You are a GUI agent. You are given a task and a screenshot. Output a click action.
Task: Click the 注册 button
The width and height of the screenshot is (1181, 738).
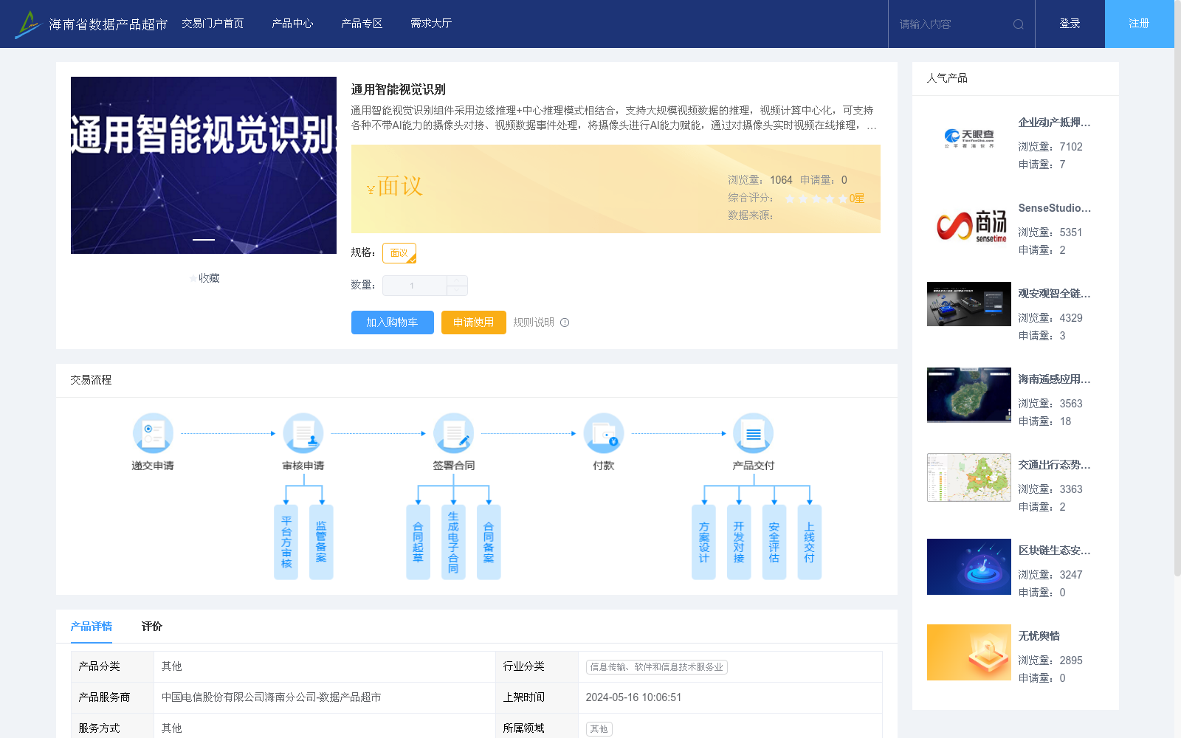[1140, 24]
